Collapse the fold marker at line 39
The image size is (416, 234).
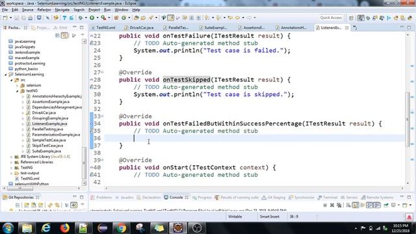103,160
